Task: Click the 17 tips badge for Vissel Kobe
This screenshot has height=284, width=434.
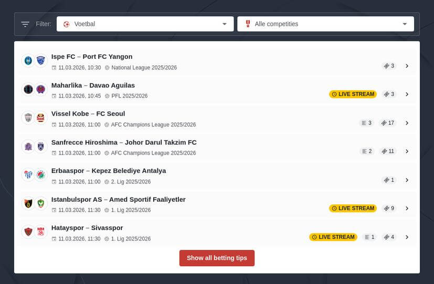Action: click(388, 123)
